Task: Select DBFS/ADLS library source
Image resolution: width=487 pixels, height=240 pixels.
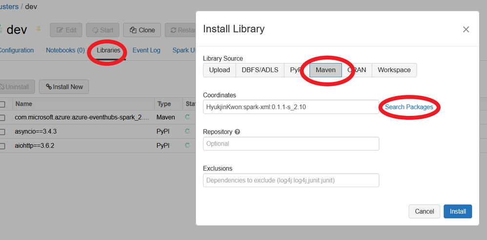Action: [260, 70]
